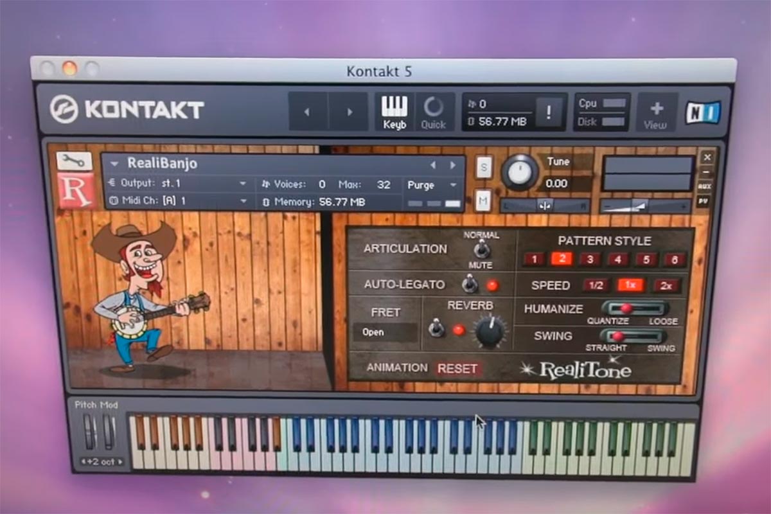The image size is (771, 514).
Task: Click the +2 oct octave label
Action: point(102,462)
